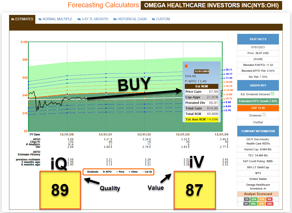Viewport: 292px width, 213px height.
Task: Toggle Cal Qt series in chart legend
Action: (x=147, y=172)
